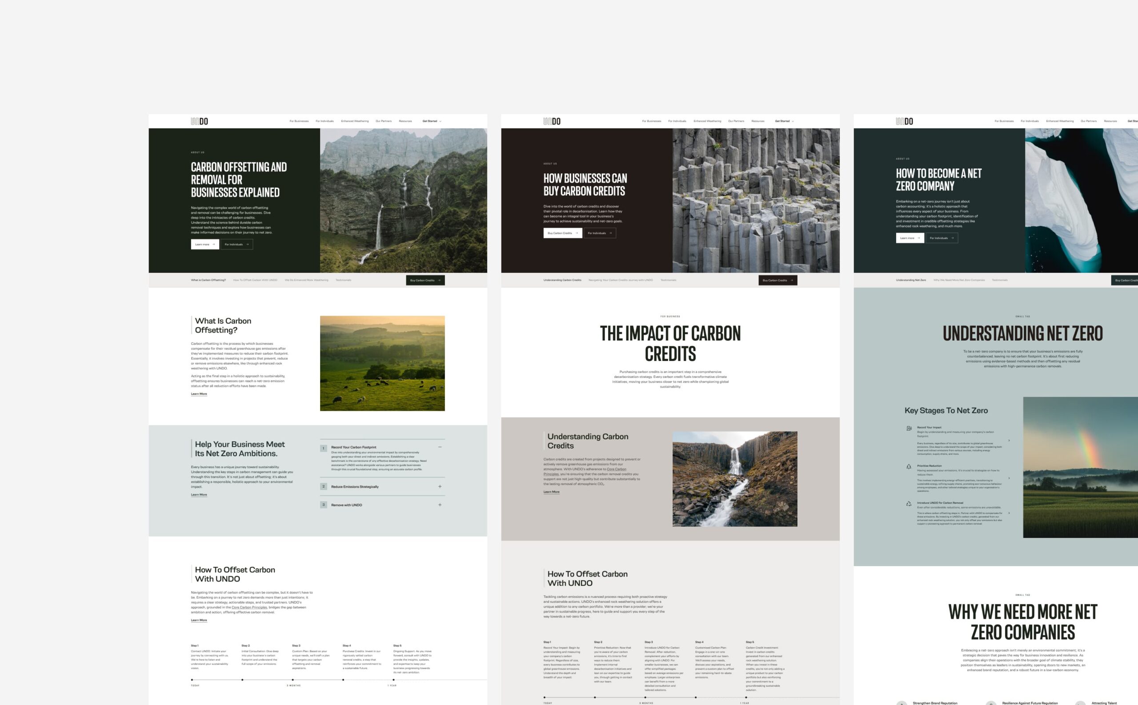Follow Learn More under Understanding Carbon Credits

552,492
